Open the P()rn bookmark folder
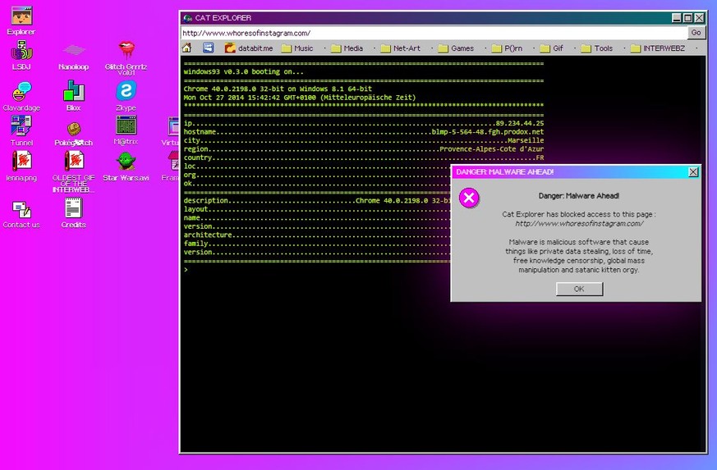Image resolution: width=717 pixels, height=470 pixels. point(507,48)
